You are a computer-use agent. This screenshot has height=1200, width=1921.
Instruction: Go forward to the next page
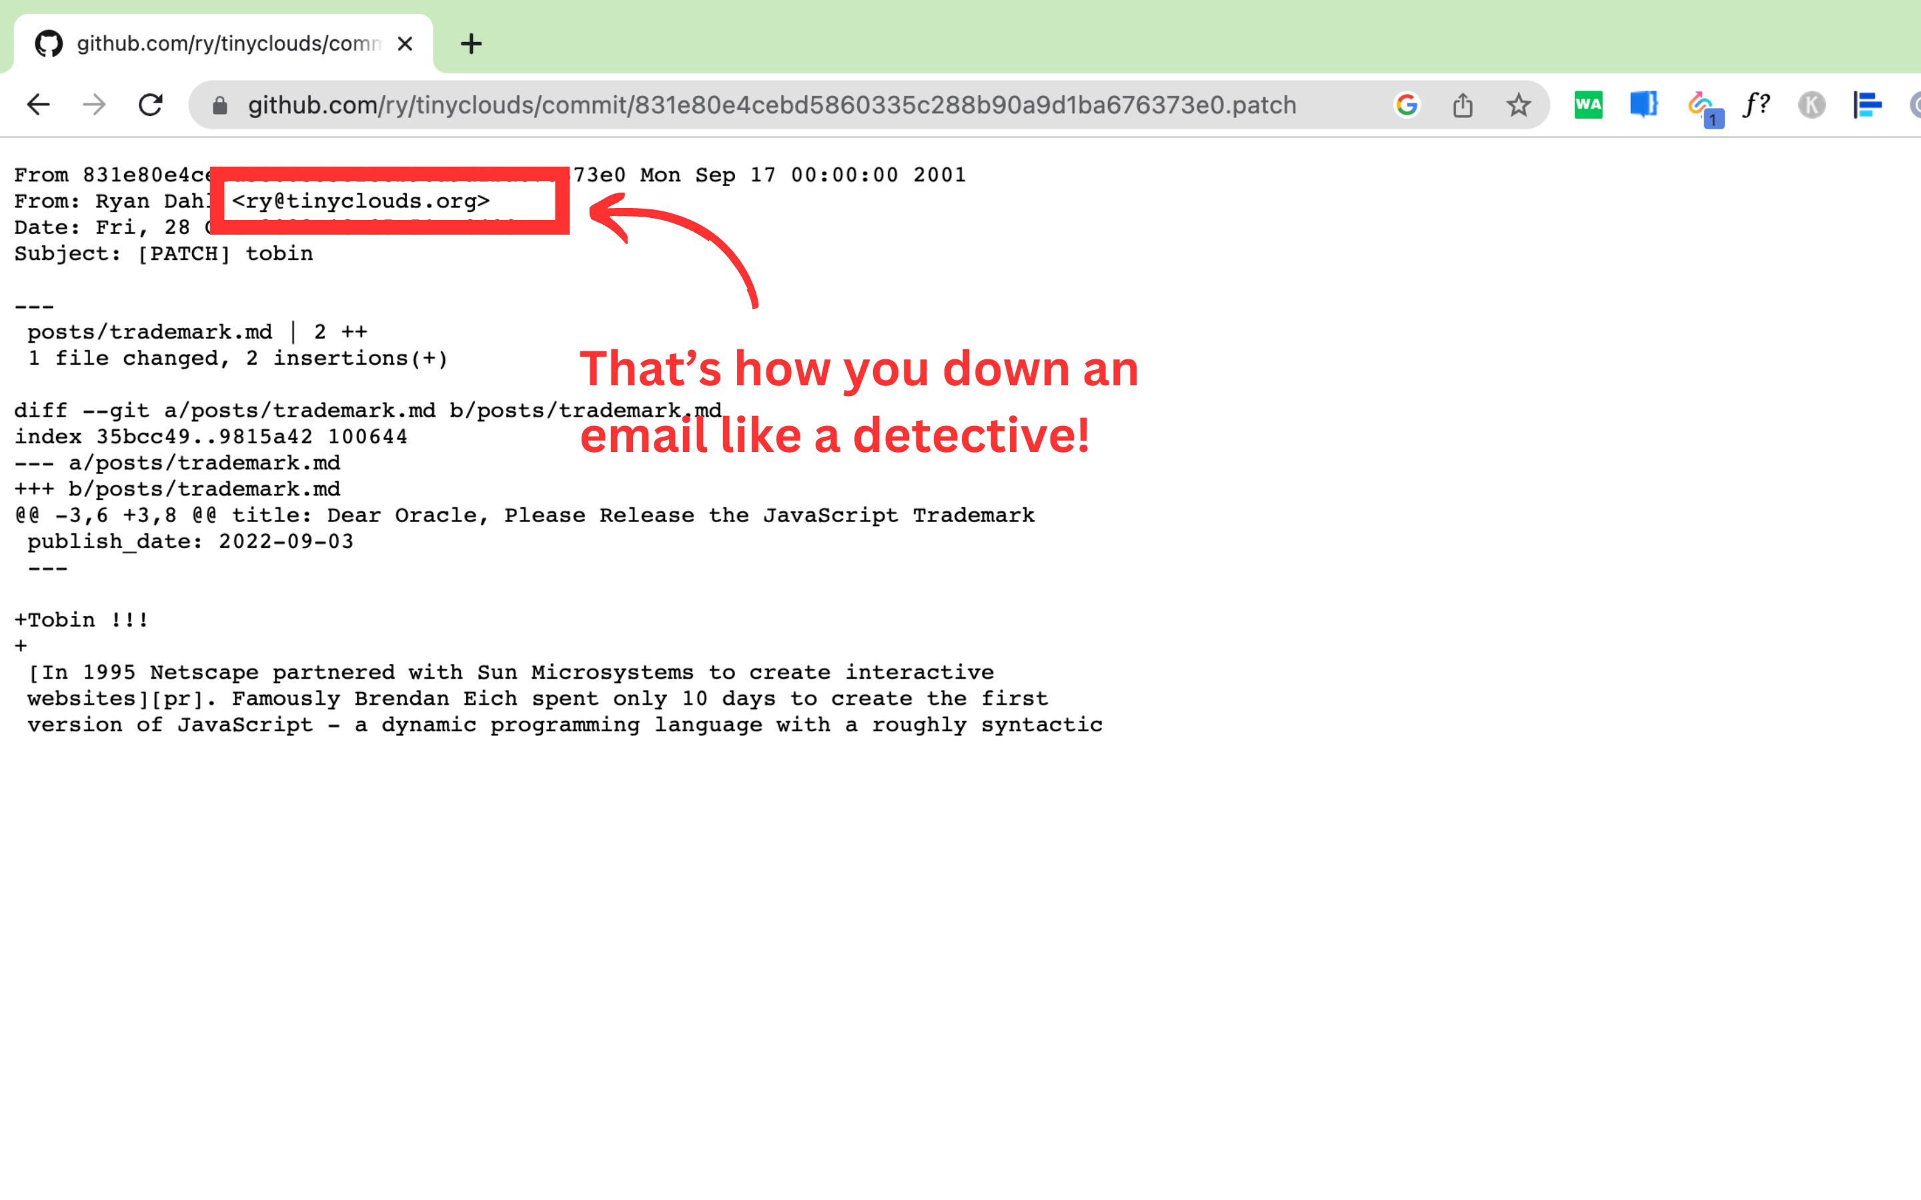pyautogui.click(x=95, y=105)
